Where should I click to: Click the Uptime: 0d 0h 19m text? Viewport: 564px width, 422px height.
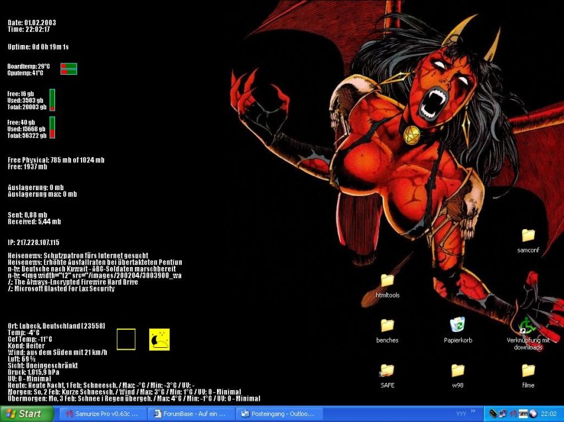coord(38,47)
